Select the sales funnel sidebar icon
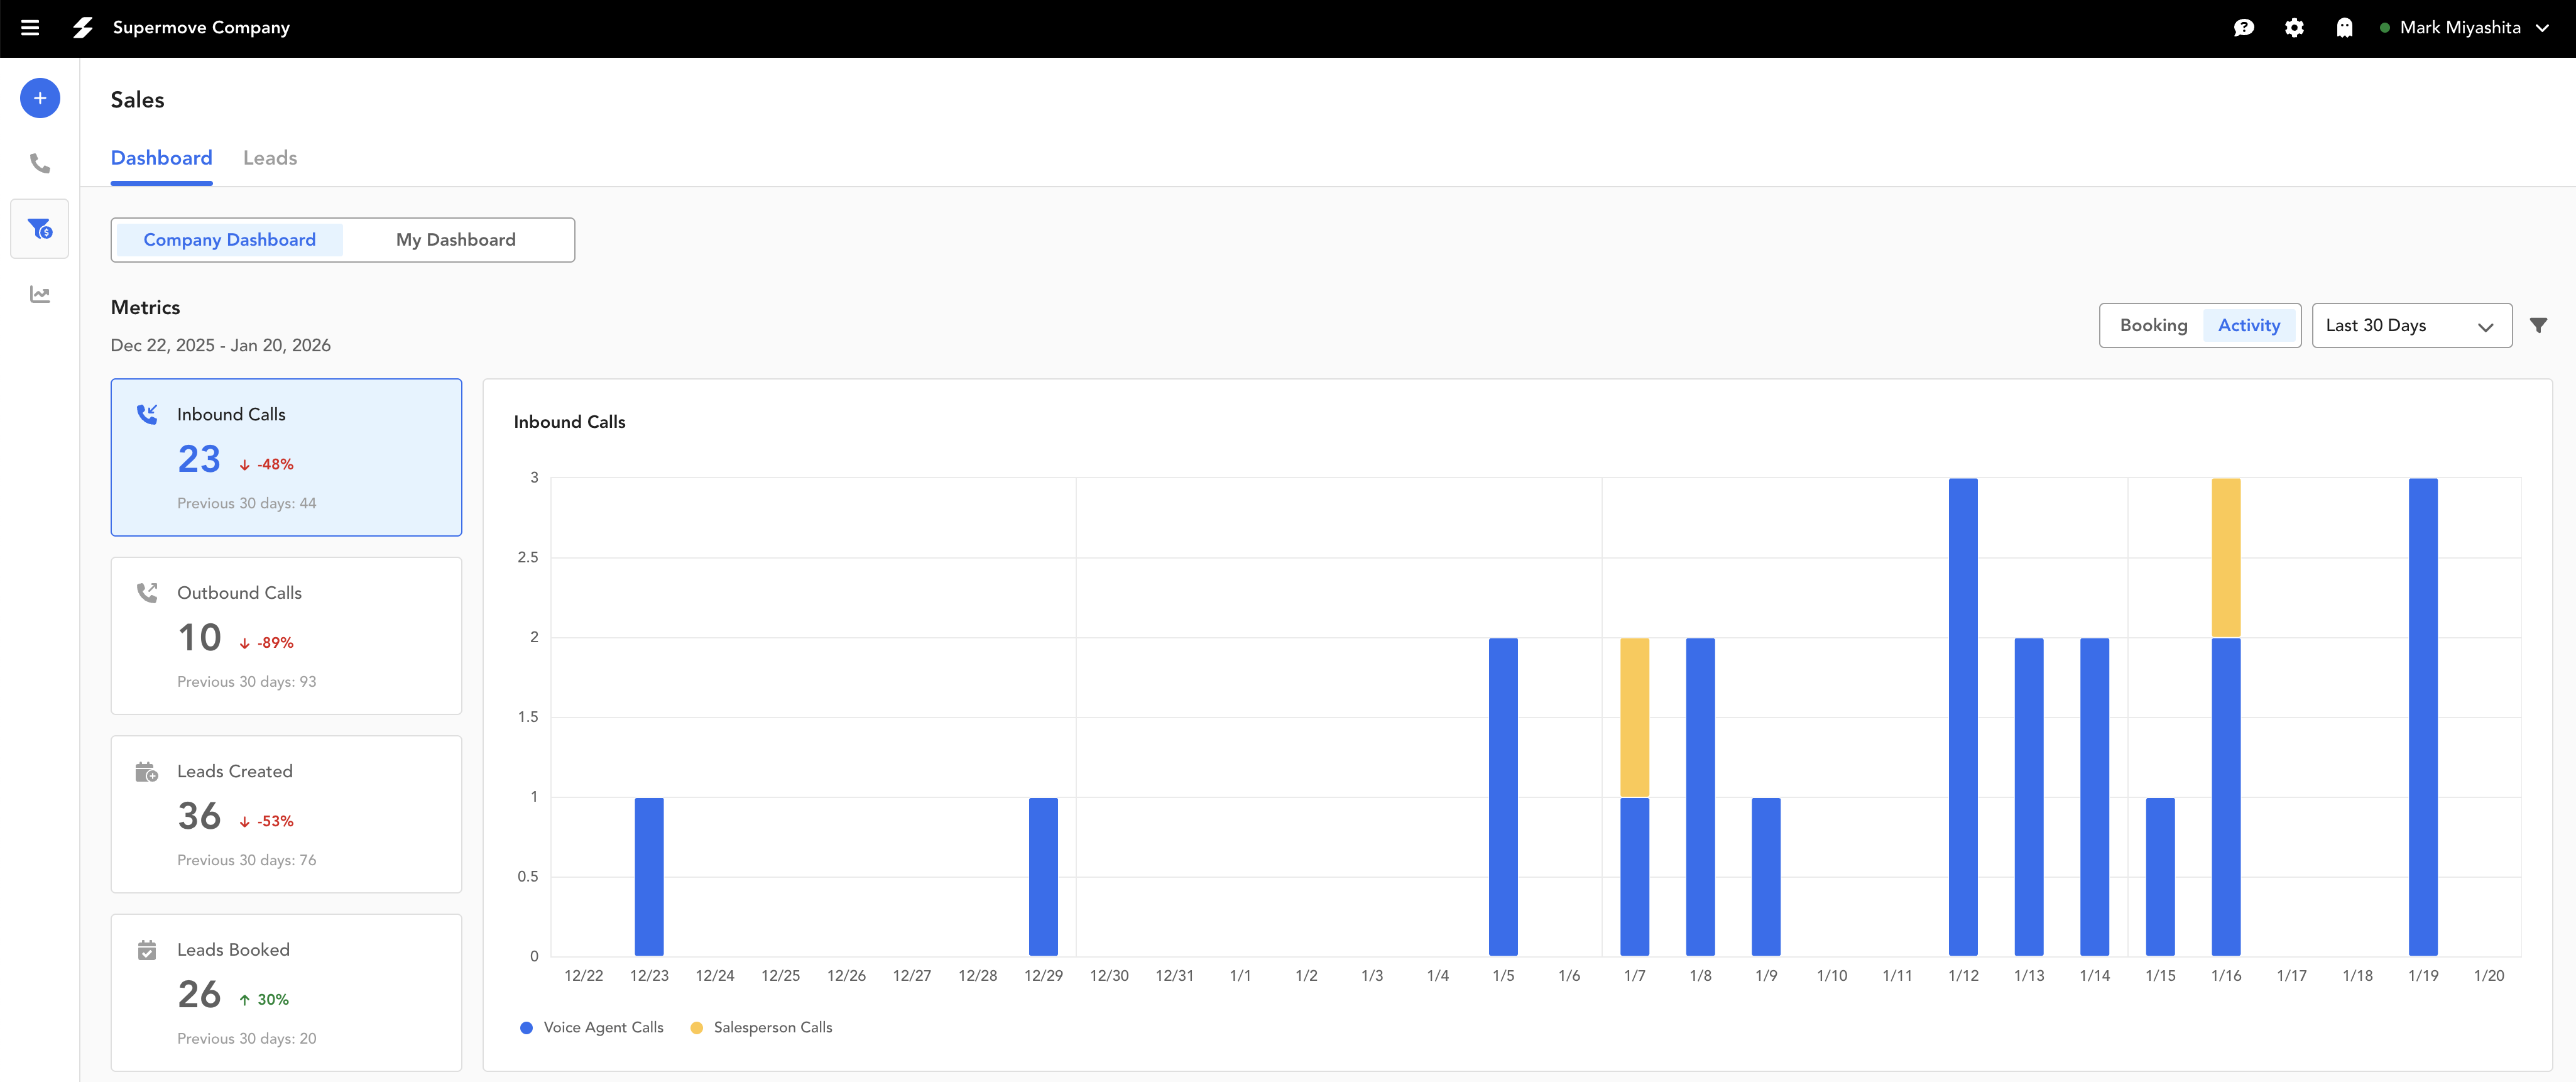This screenshot has width=2576, height=1082. pyautogui.click(x=40, y=229)
